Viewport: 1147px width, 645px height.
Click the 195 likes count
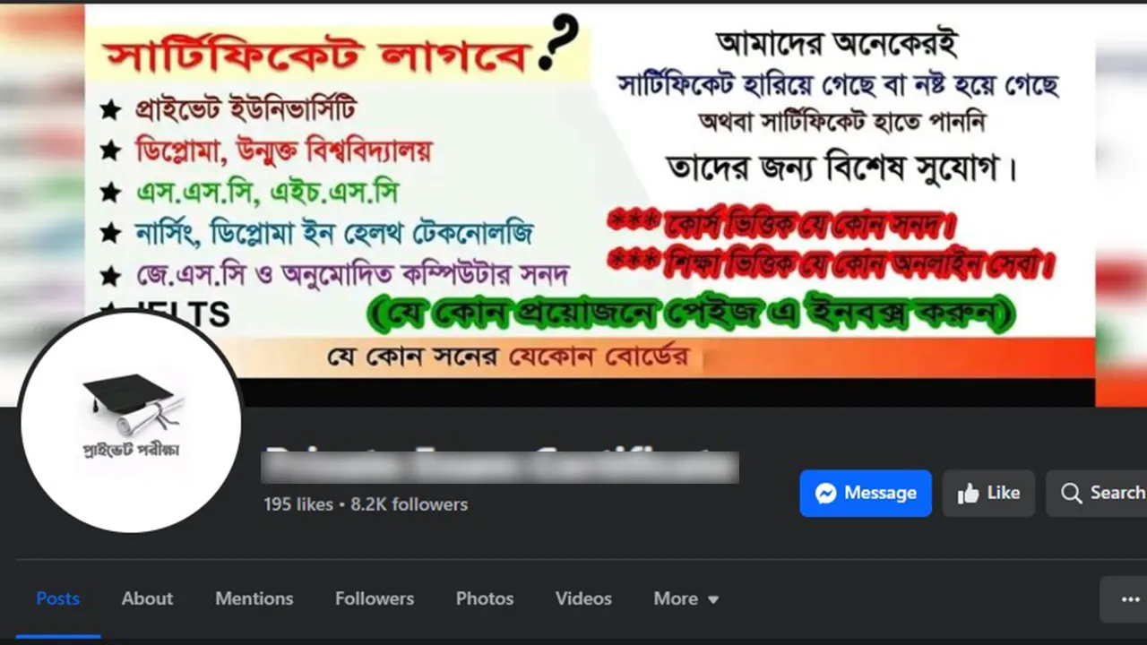[298, 504]
